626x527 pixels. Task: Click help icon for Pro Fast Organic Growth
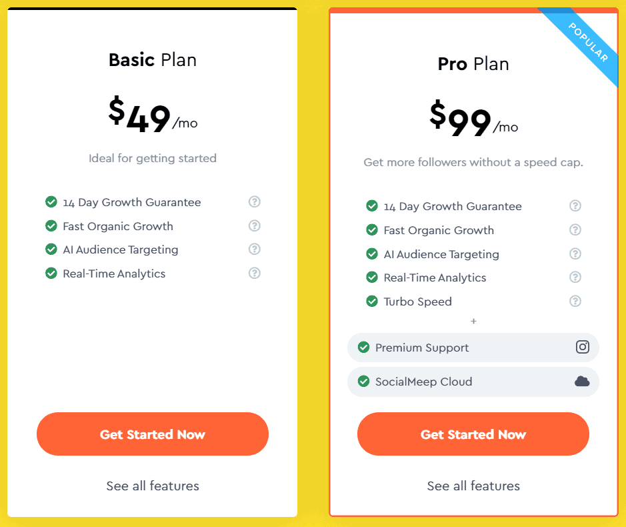pos(575,229)
